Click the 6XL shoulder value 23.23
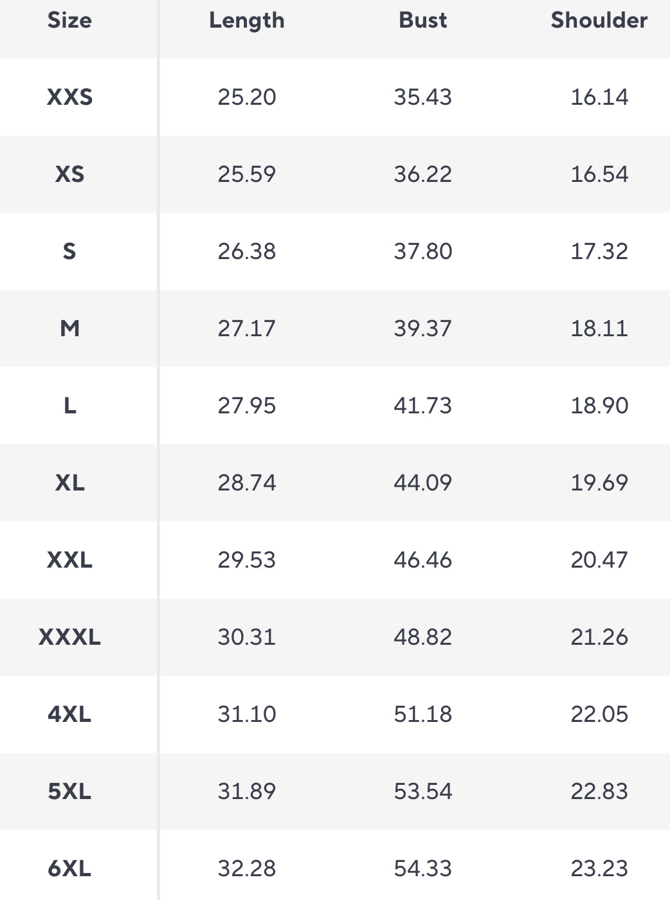 coord(599,869)
